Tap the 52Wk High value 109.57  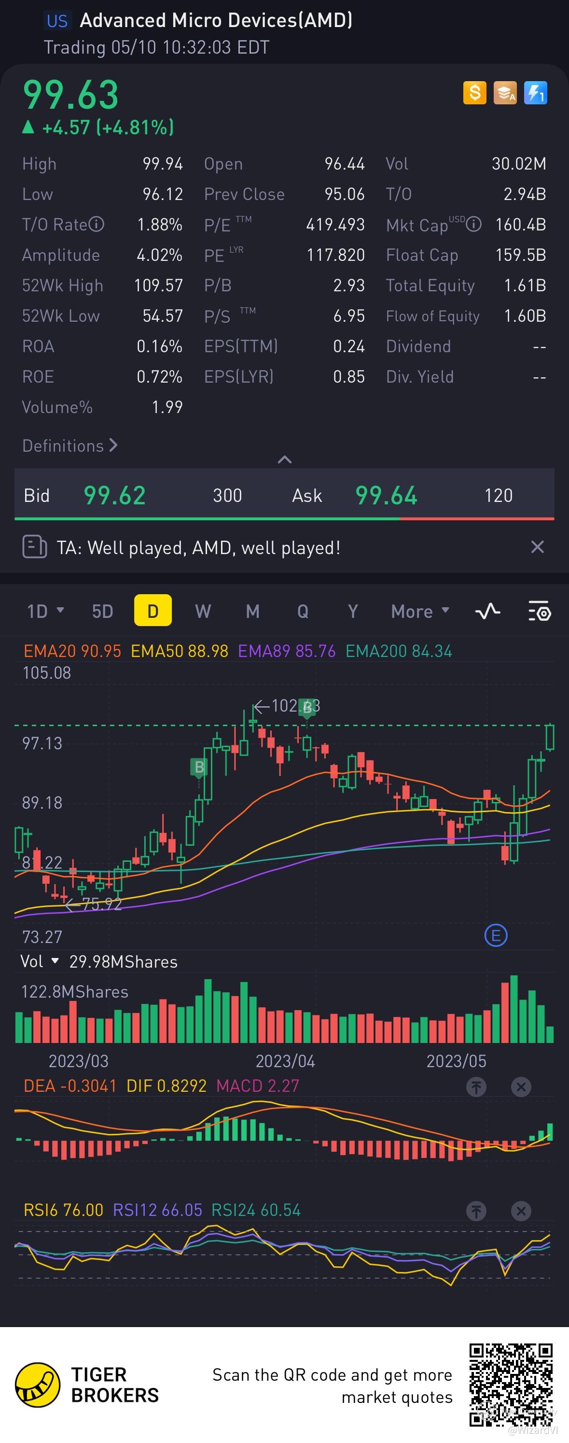pyautogui.click(x=158, y=285)
